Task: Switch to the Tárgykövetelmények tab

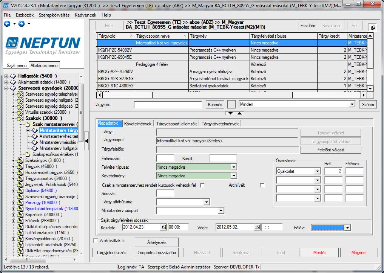Action: pyautogui.click(x=220, y=124)
